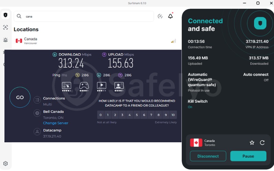
Task: Minimize the Surfshark window
Action: tap(245, 3)
